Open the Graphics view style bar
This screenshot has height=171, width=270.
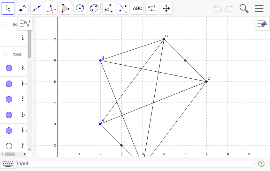pyautogui.click(x=262, y=24)
